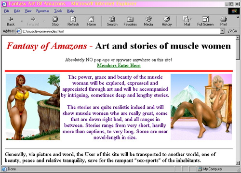Minimize the Internet Explorer window

[227, 4]
